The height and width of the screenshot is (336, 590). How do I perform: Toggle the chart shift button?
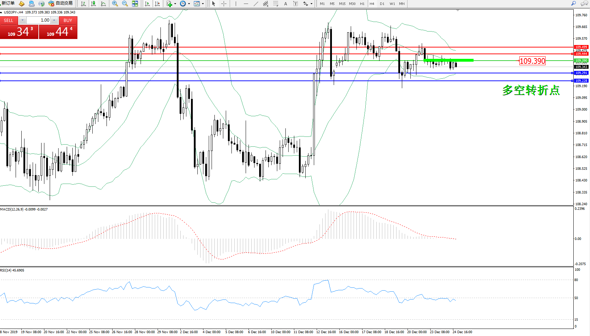click(157, 4)
